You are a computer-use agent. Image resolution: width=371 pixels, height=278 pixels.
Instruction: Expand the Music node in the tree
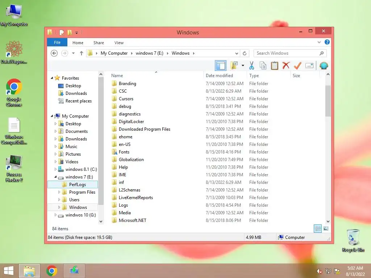click(55, 146)
